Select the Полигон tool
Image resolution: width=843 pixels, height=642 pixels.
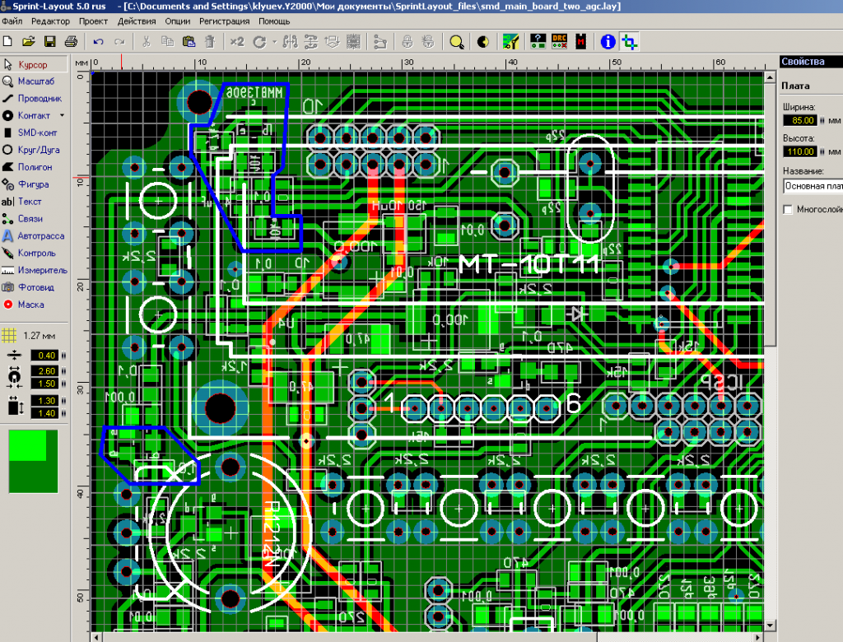[33, 167]
